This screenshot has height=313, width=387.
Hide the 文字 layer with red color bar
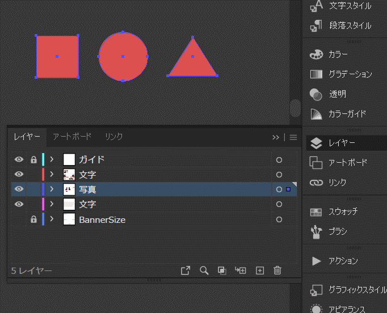[x=19, y=174]
